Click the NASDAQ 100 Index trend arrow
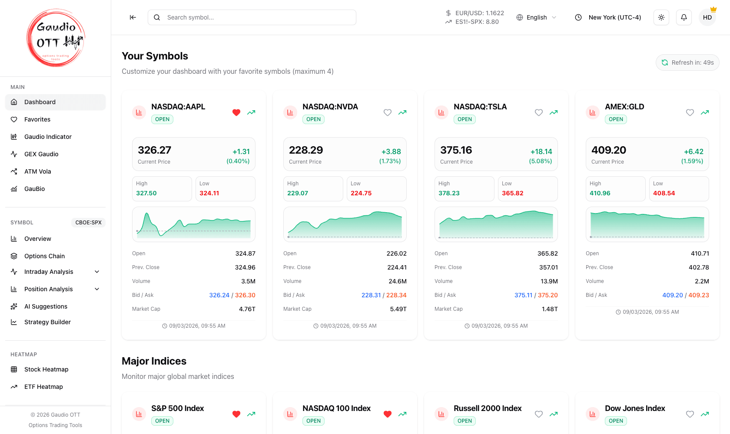 [402, 414]
